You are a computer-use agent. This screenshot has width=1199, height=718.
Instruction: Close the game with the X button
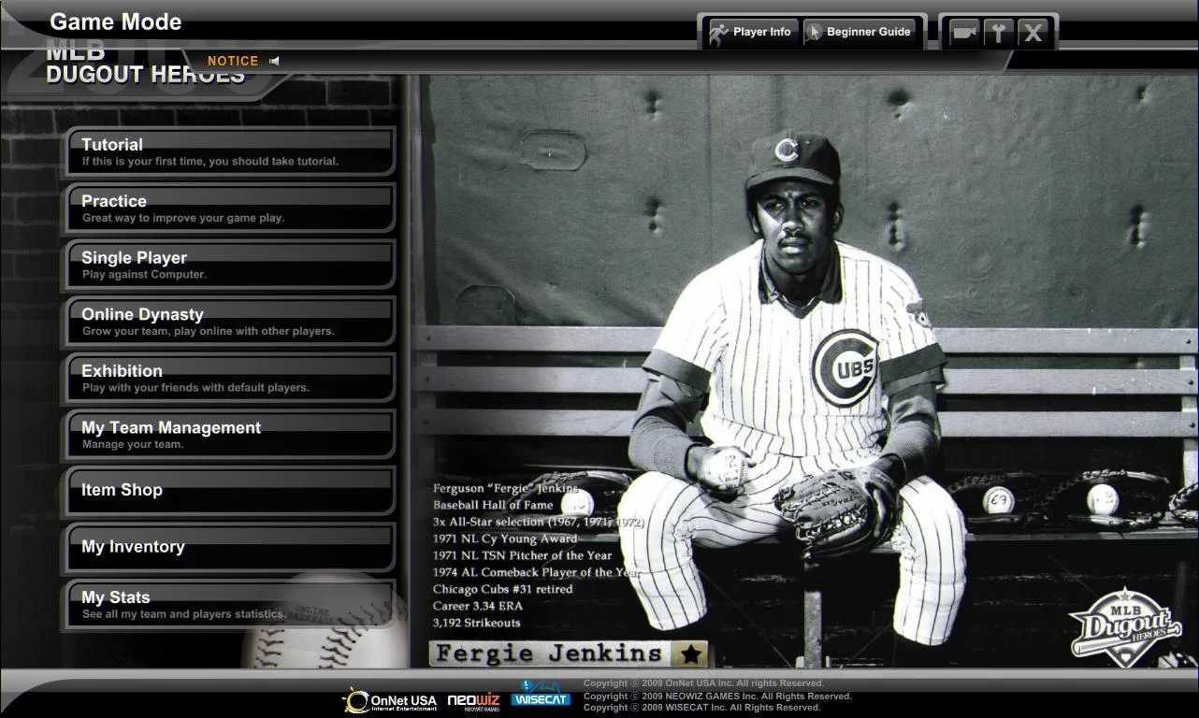tap(1033, 33)
